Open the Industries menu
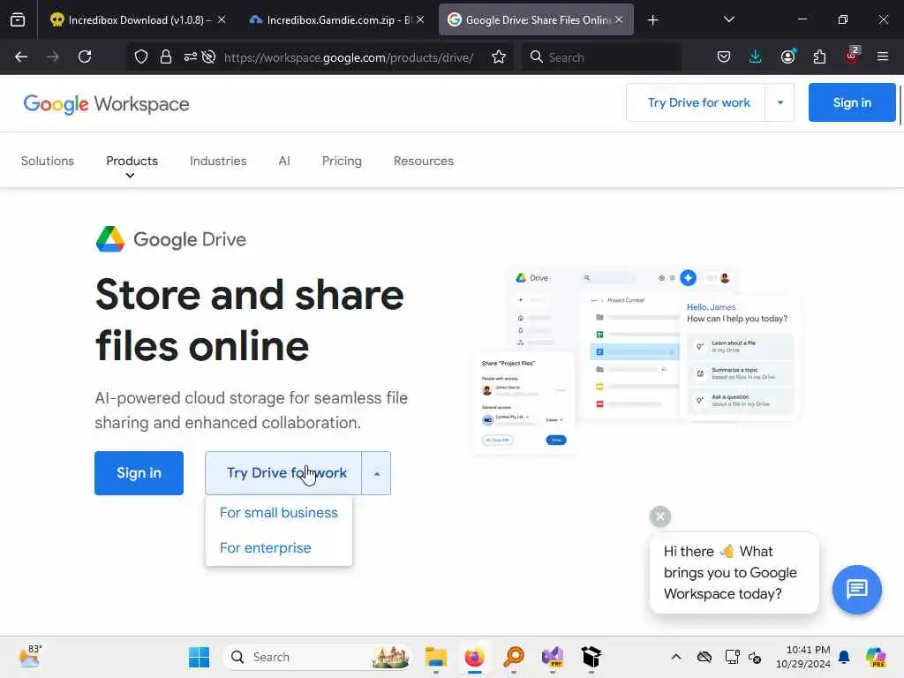 tap(218, 161)
